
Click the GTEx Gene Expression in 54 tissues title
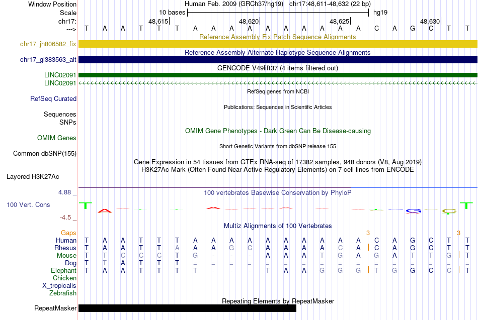(278, 162)
